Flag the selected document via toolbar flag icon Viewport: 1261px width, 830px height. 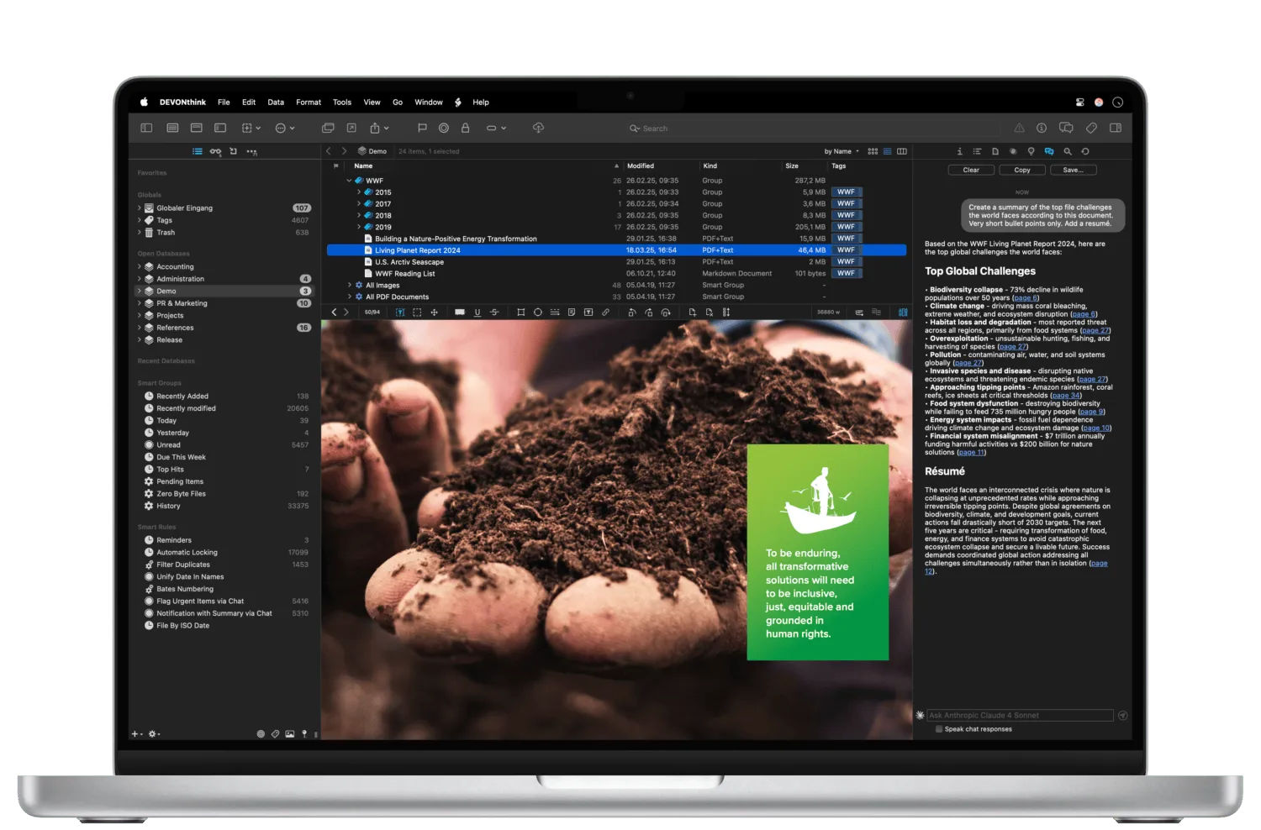point(420,128)
